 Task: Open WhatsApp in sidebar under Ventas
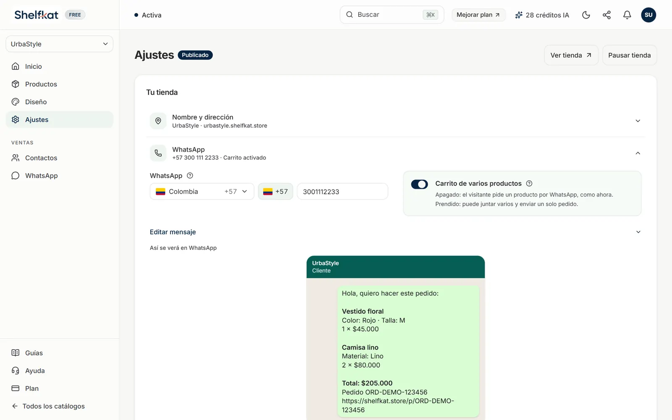point(59,176)
